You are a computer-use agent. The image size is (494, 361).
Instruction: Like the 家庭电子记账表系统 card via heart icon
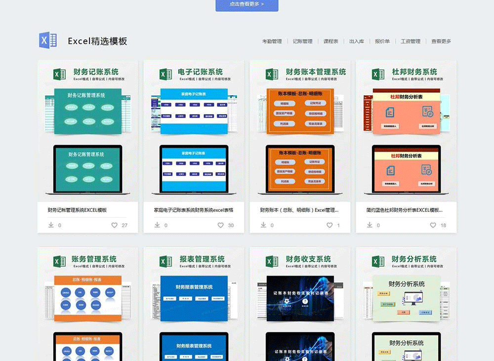(x=220, y=225)
